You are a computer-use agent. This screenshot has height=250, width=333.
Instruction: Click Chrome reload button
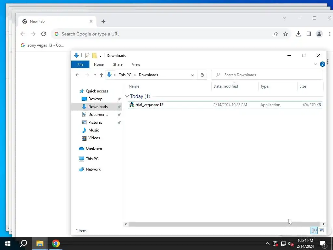tap(44, 34)
